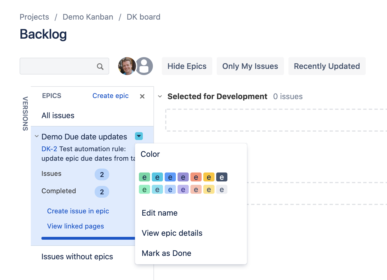Open the vertical Versions panel tab
The height and width of the screenshot is (280, 387).
(25, 113)
